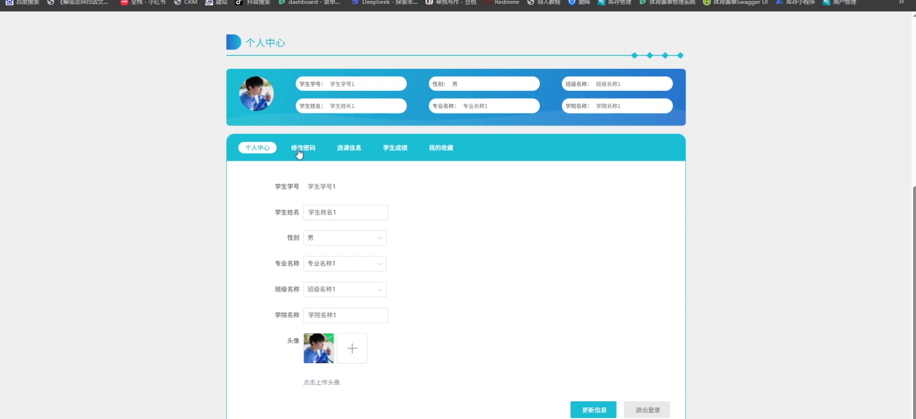The width and height of the screenshot is (916, 419).
Task: Click the 点击上传头像 hint text
Action: tap(321, 382)
